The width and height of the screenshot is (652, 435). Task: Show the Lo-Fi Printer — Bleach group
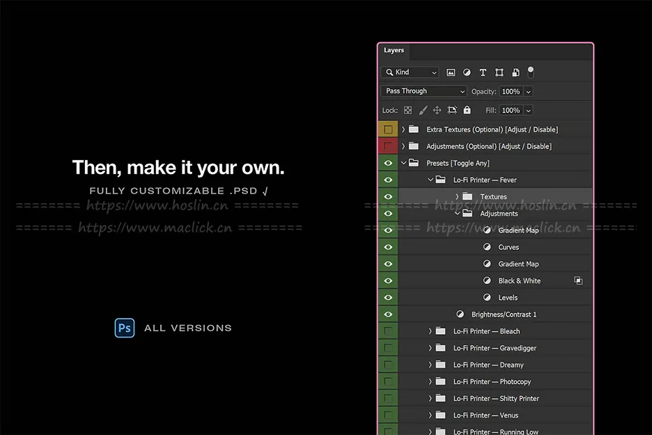(x=388, y=331)
